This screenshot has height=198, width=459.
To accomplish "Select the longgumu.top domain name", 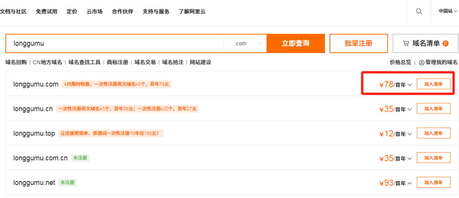I will (34, 133).
